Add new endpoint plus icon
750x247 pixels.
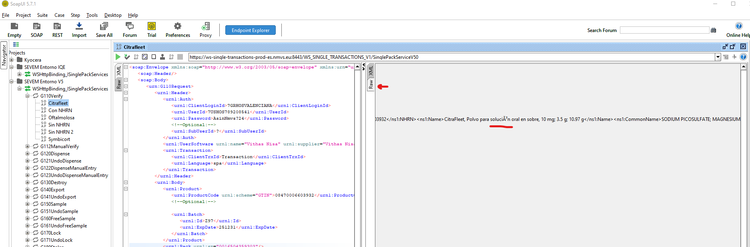[734, 57]
